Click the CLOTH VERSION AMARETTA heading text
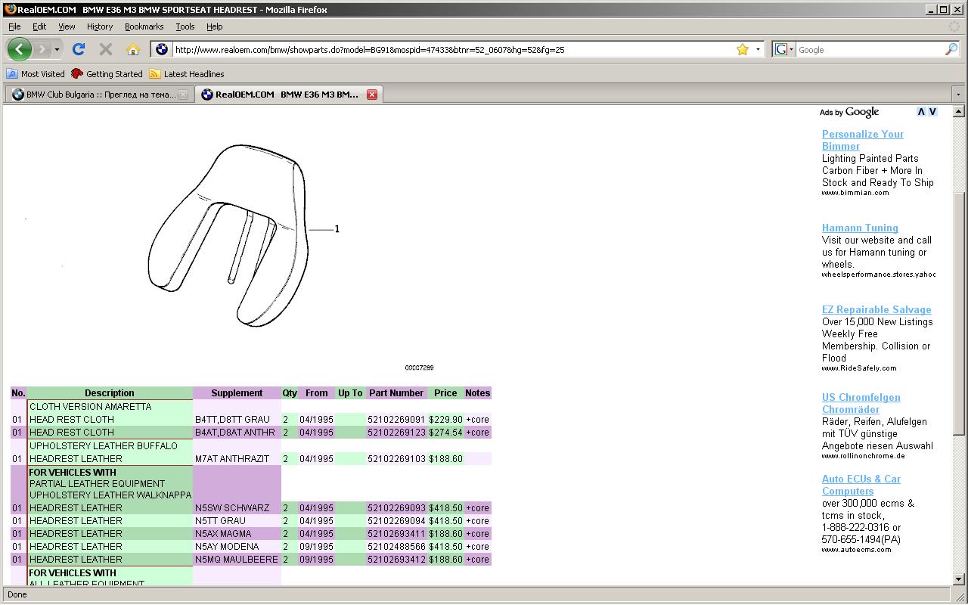968x605 pixels. (90, 407)
